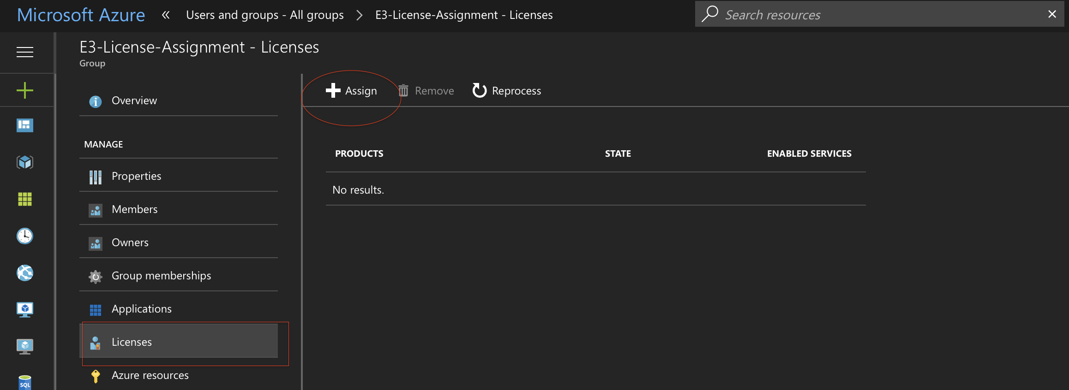Click the Members people icon
Image resolution: width=1069 pixels, height=390 pixels.
coord(96,211)
